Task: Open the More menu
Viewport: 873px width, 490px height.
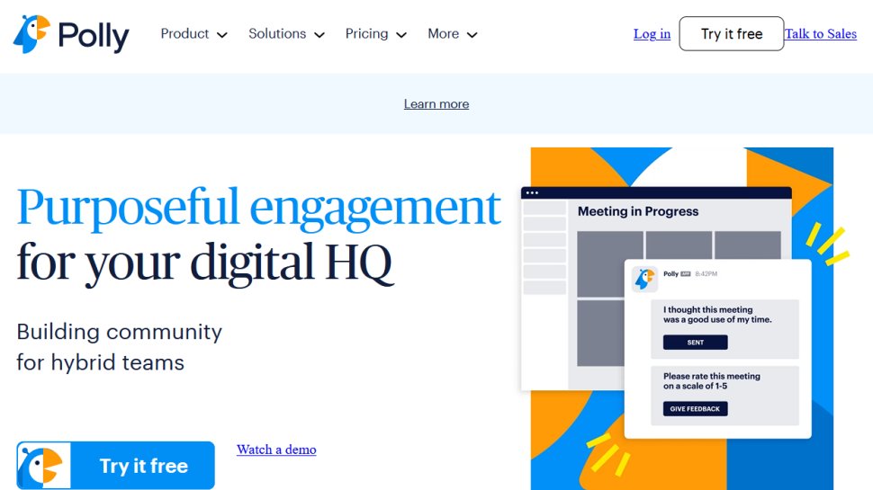Action: [443, 34]
